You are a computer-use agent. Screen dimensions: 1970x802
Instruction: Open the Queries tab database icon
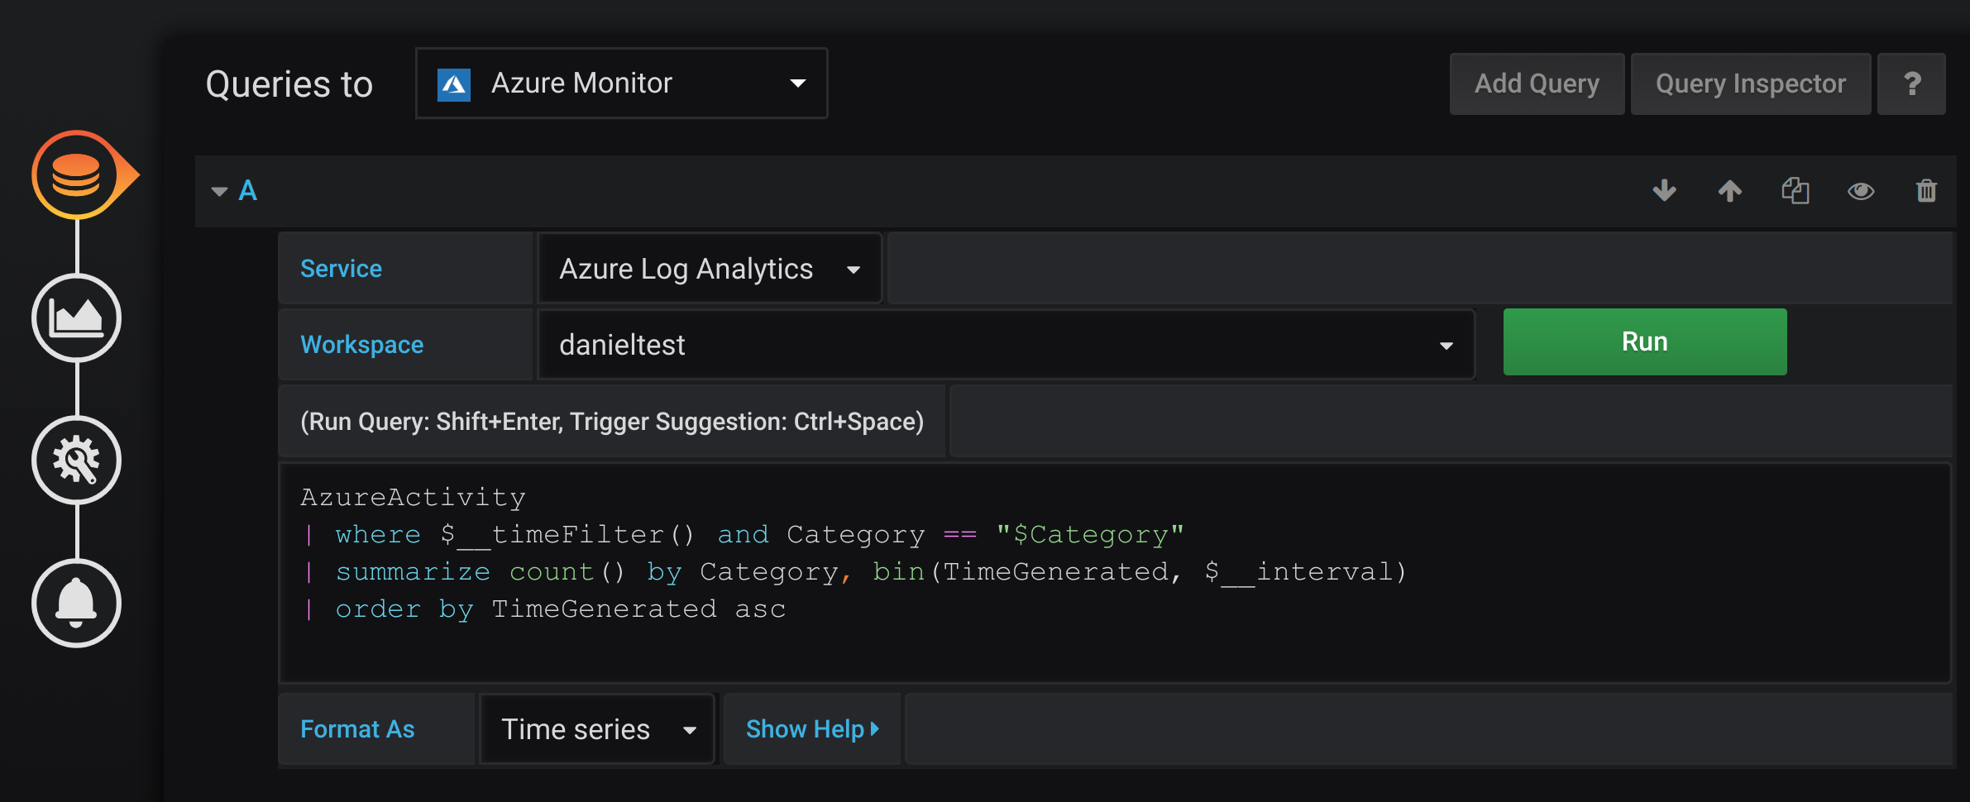click(x=76, y=174)
